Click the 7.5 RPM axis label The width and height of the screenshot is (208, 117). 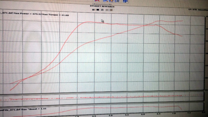(x=189, y=113)
